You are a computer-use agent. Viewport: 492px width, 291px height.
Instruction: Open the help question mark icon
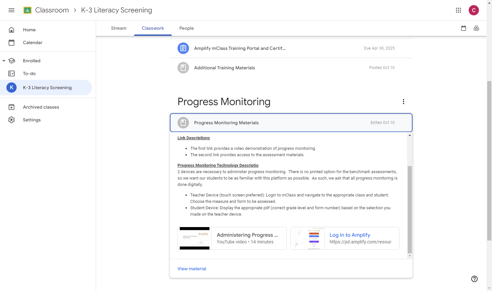pyautogui.click(x=474, y=279)
